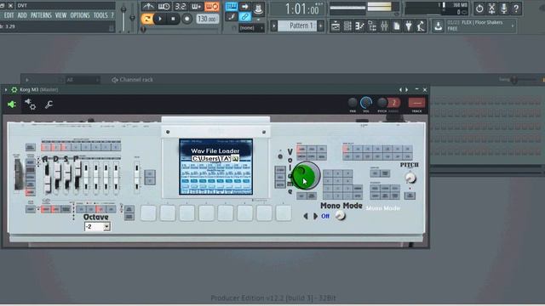545x306 pixels.
Task: Click the Korg M3 PITCH knob in header
Action: click(x=382, y=103)
